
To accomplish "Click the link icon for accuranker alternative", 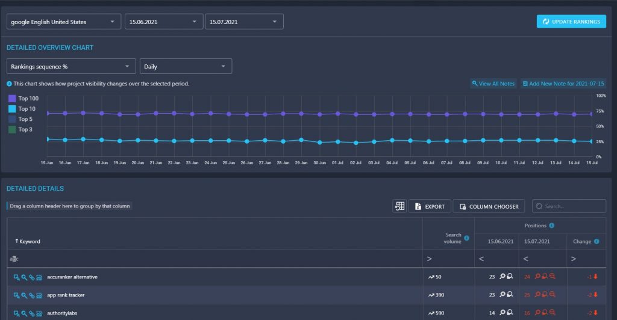I will click(31, 277).
